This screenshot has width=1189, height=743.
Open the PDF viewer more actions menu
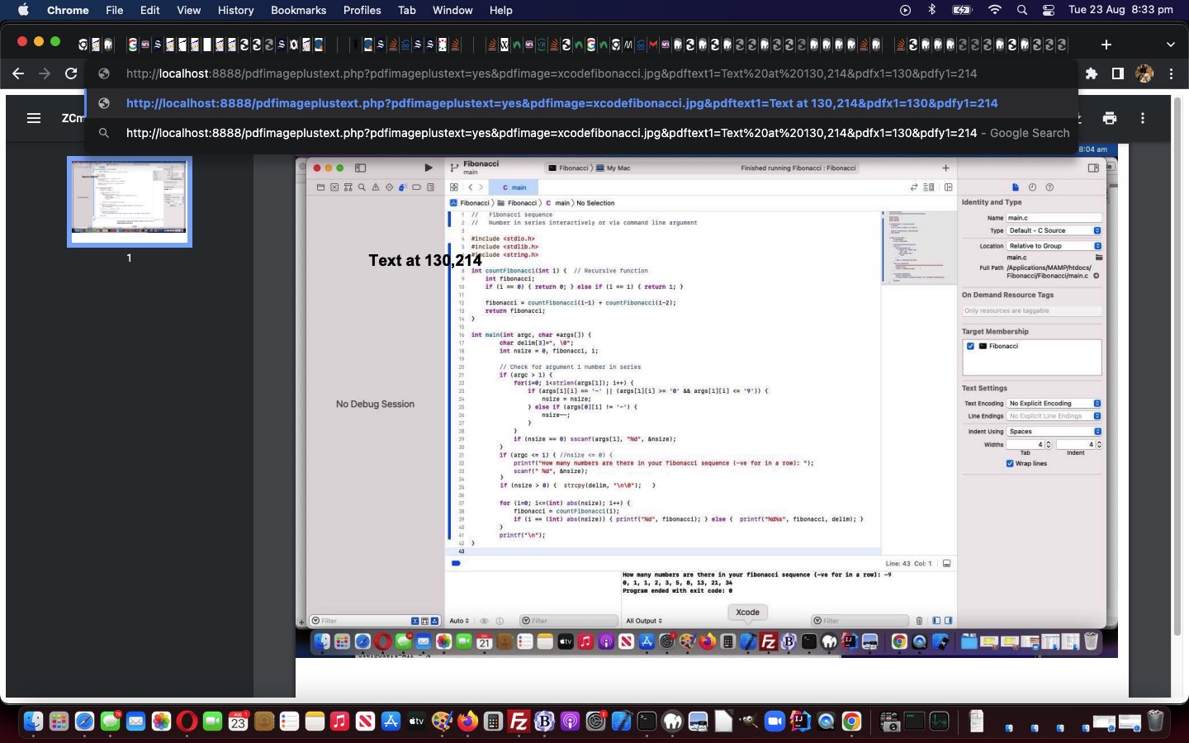click(1143, 118)
